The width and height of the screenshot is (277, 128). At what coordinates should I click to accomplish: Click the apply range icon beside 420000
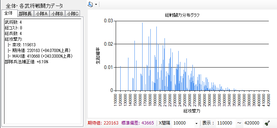point(267,123)
